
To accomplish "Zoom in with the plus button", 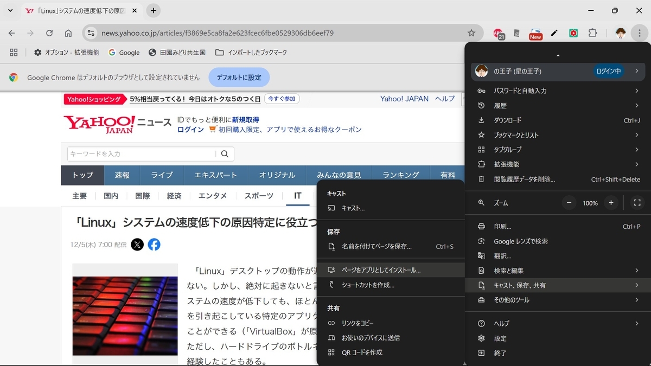I will [611, 203].
